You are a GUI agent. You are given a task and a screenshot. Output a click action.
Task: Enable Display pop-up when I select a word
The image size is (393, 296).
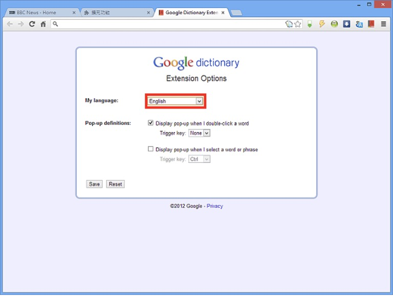(x=150, y=149)
